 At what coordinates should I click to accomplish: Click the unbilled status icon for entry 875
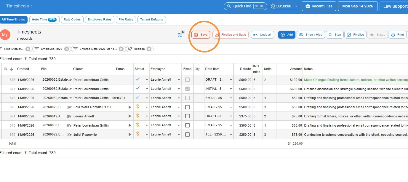[138, 107]
